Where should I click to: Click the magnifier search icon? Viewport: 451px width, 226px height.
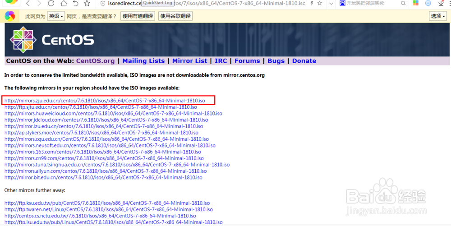[x=404, y=3]
